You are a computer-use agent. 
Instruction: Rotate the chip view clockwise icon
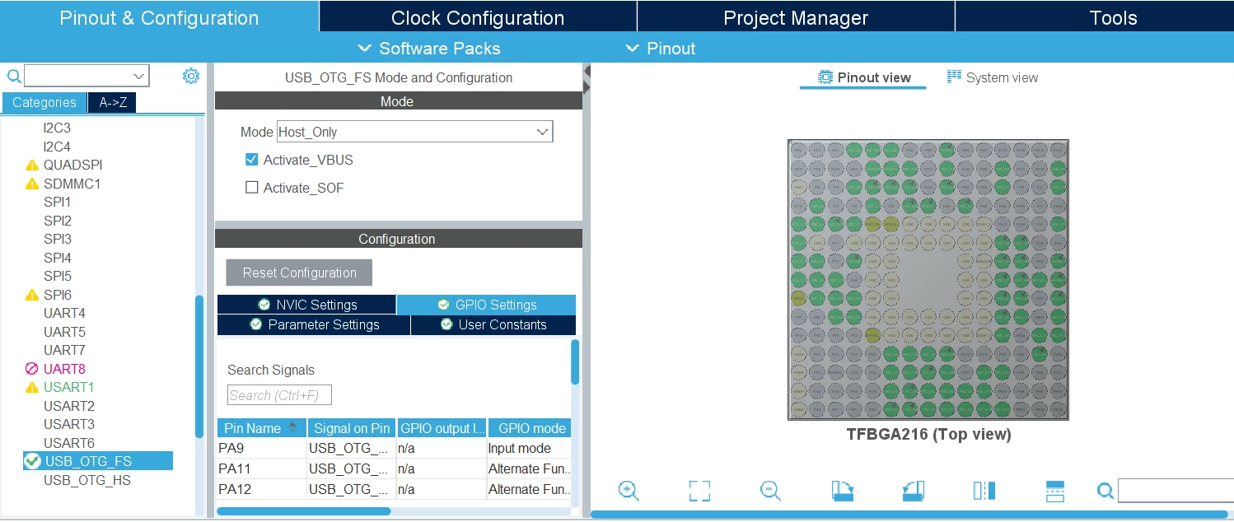pos(843,491)
